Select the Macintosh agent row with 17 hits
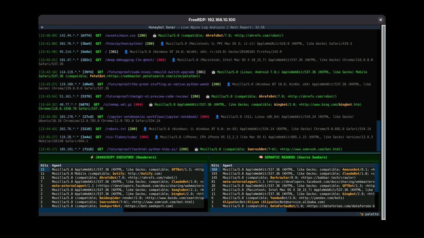424x238 pixels. 292,190
